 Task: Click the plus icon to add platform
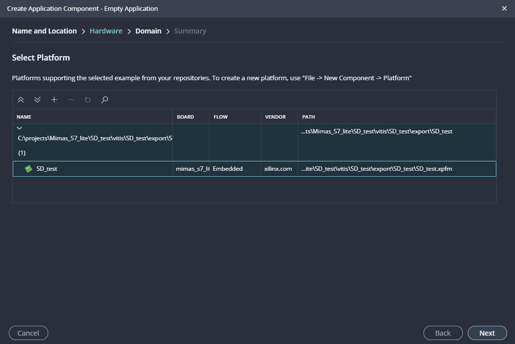[x=54, y=100]
